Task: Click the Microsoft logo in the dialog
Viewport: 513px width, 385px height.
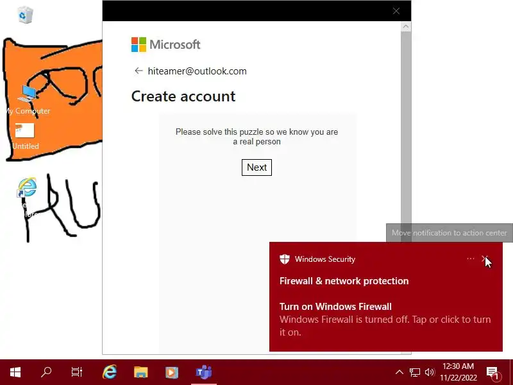Action: click(x=165, y=44)
